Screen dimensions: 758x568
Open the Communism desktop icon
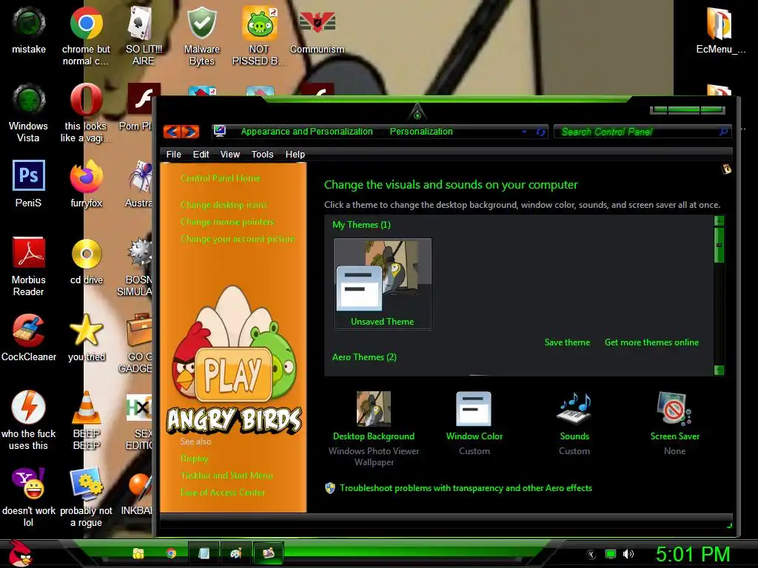pyautogui.click(x=317, y=30)
